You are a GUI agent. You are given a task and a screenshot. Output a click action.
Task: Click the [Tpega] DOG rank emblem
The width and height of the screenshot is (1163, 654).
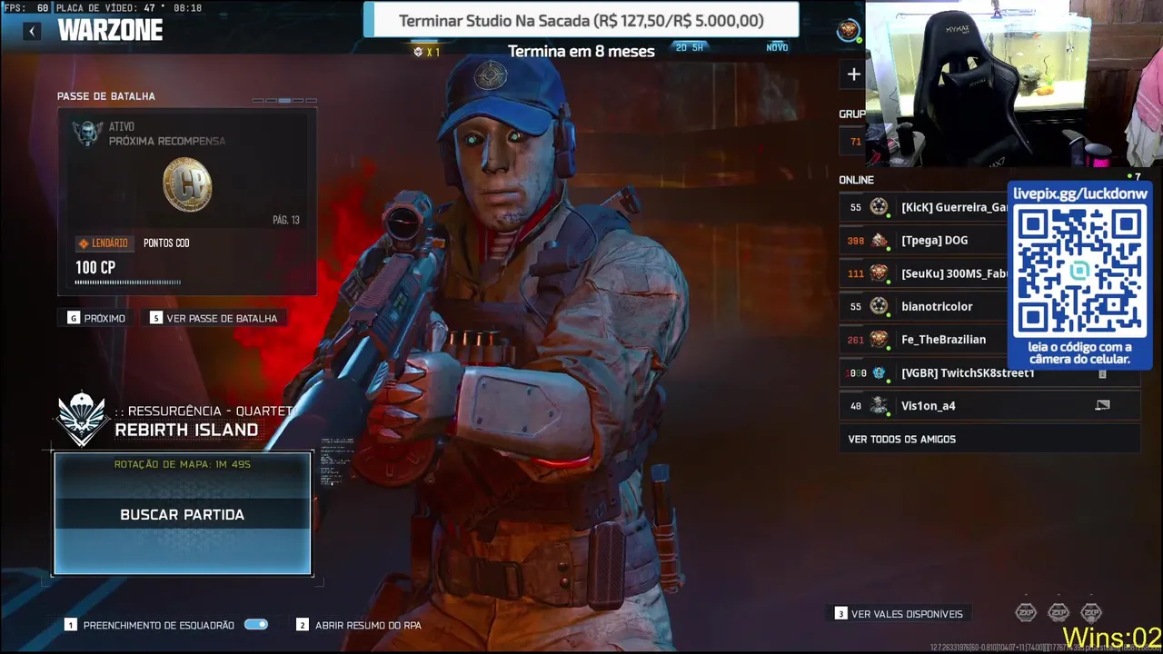(879, 241)
